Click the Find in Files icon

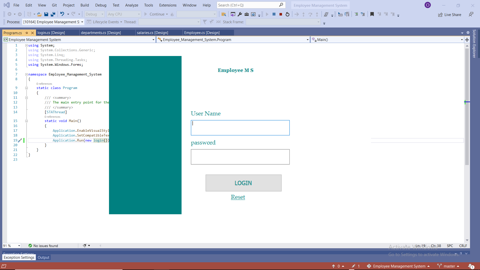pos(224,14)
